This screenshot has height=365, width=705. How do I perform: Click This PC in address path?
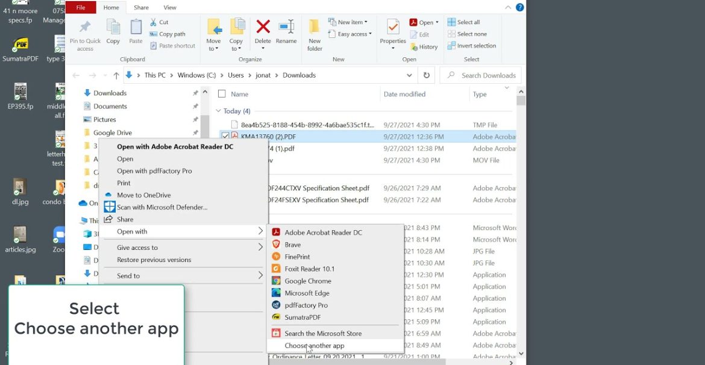[x=155, y=75]
